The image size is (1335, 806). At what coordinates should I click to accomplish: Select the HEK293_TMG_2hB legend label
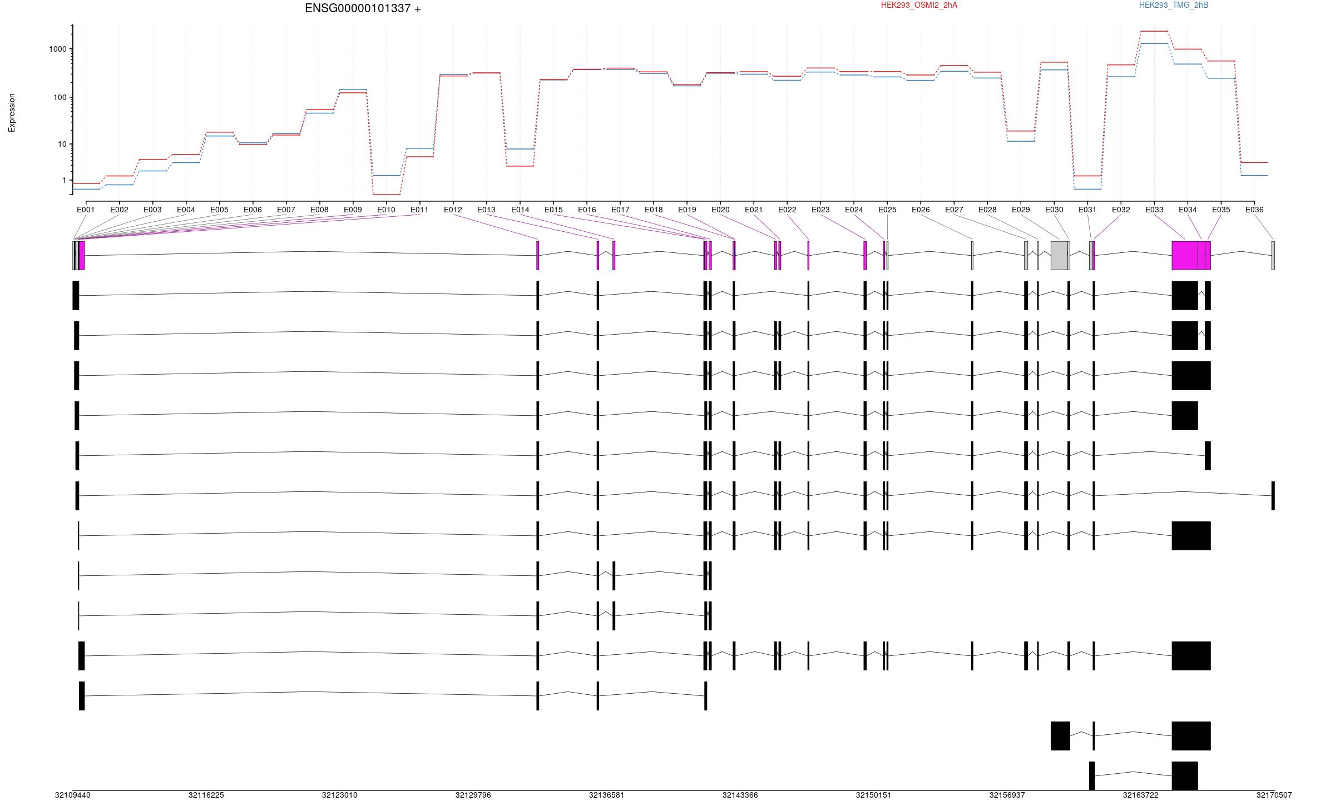pyautogui.click(x=1173, y=5)
